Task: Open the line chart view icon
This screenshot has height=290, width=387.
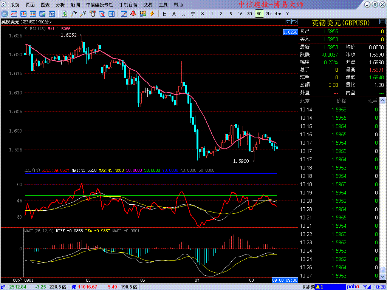Action: [x=14, y=14]
